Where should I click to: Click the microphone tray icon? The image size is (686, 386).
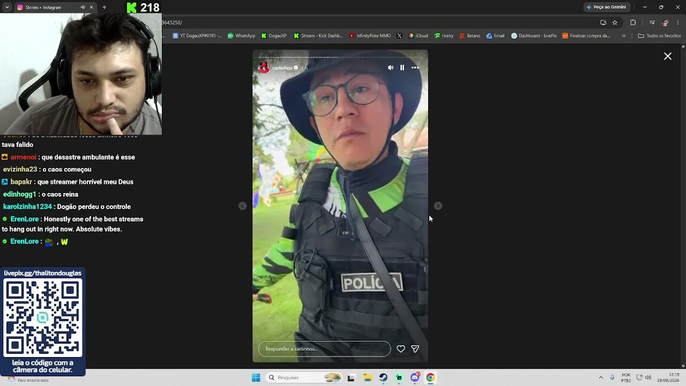[612, 377]
